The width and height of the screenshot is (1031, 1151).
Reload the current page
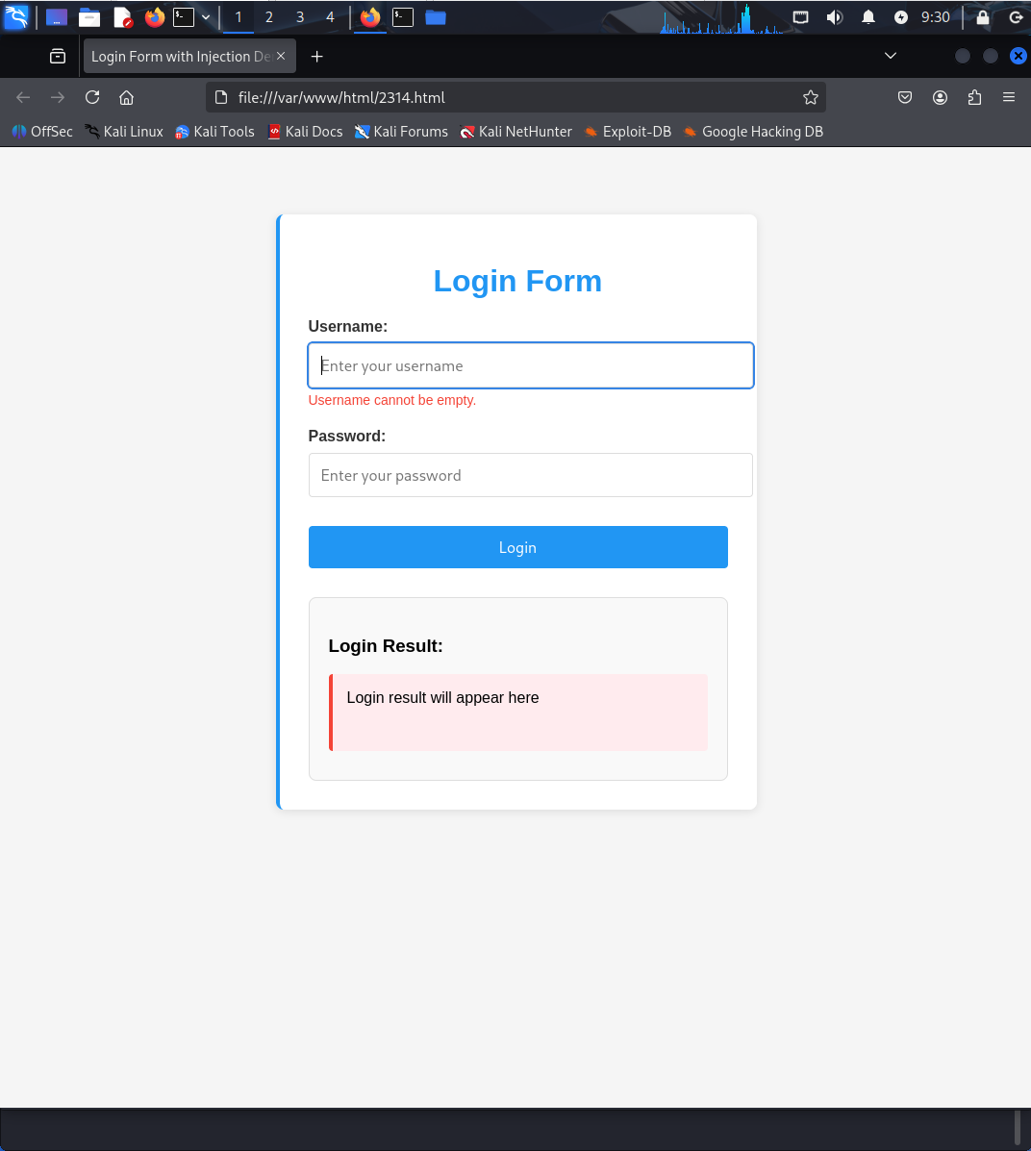pyautogui.click(x=91, y=98)
